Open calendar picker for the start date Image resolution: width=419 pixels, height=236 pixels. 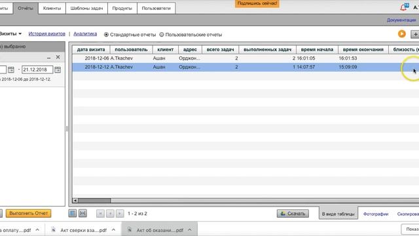[11, 70]
